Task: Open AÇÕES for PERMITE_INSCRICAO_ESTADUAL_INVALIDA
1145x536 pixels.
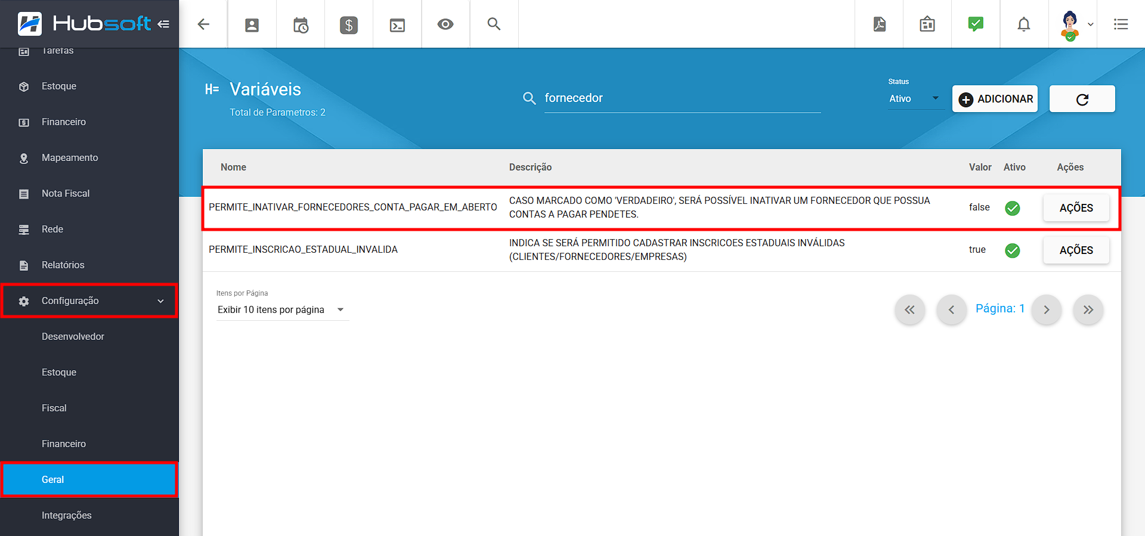Action: pyautogui.click(x=1076, y=250)
